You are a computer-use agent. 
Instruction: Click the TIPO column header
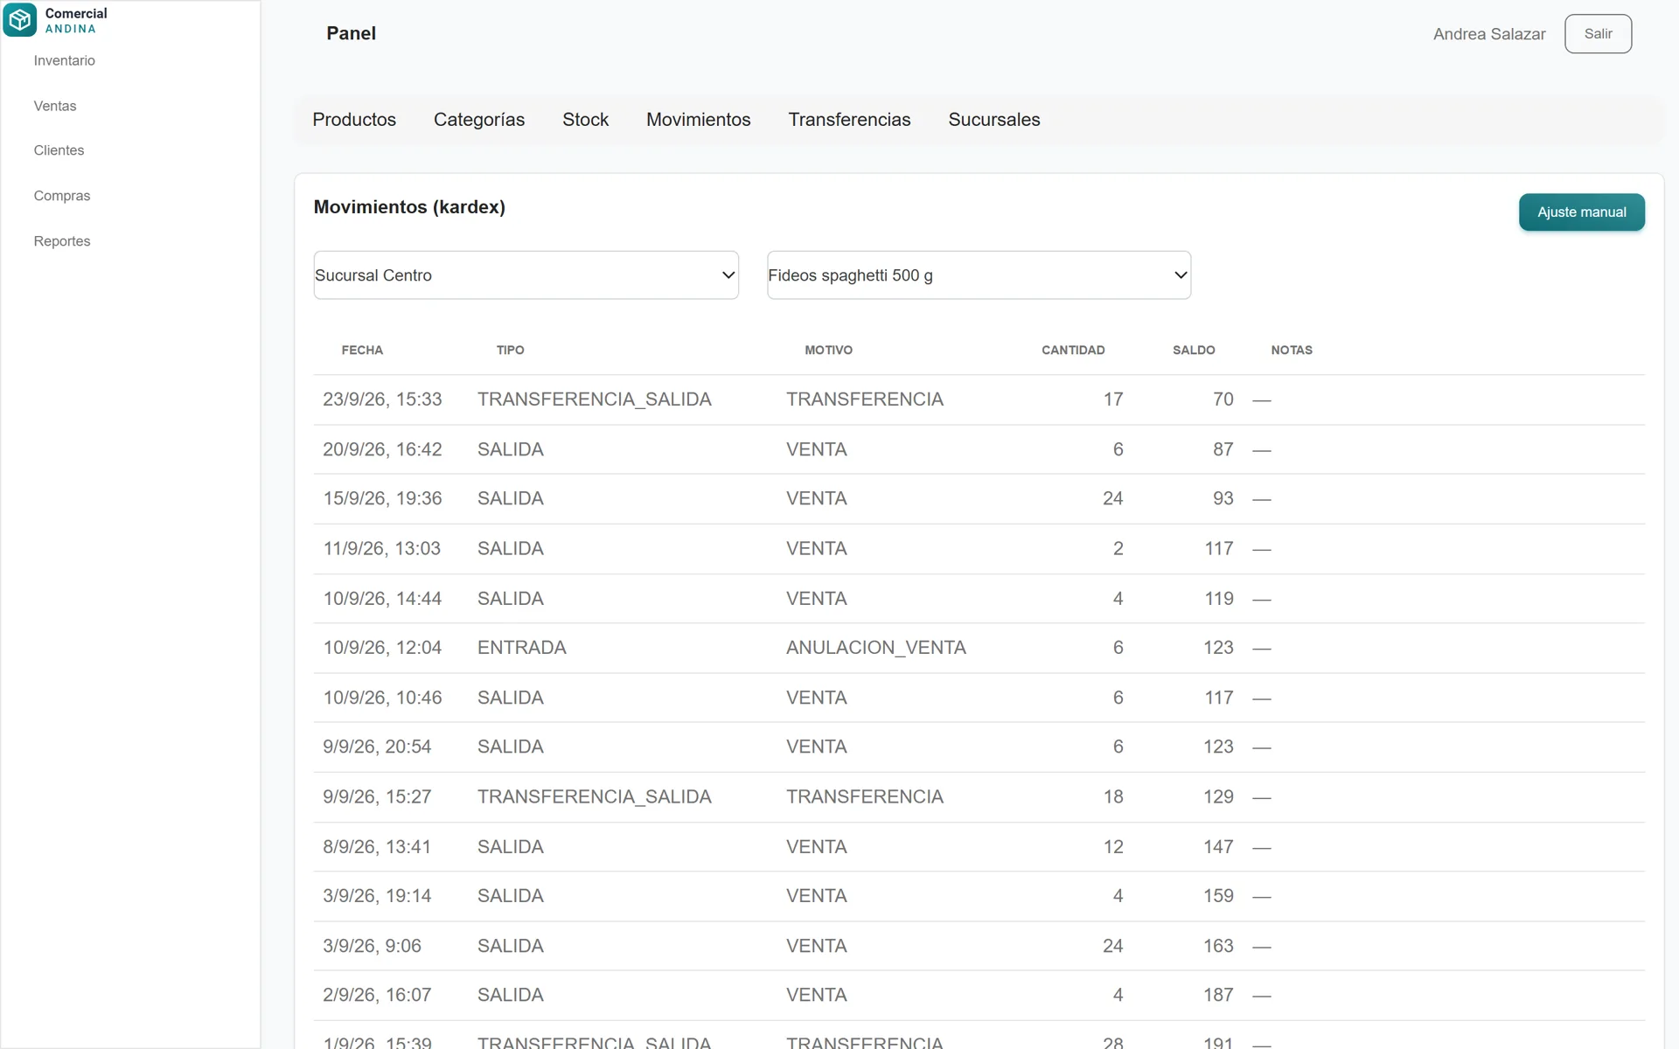[x=511, y=350]
